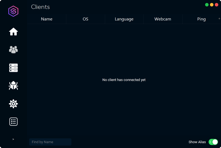Viewport: 221px width, 148px height.
Task: Click the red window close button
Action: 216,5
